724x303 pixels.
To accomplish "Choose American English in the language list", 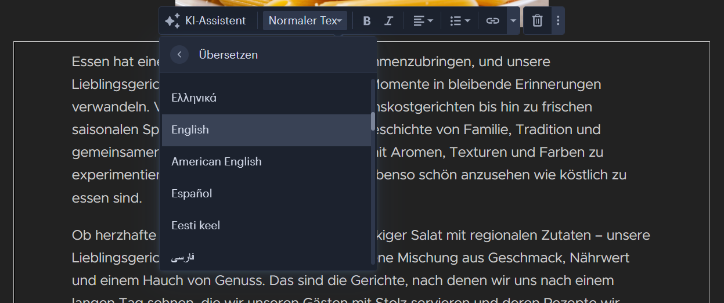I will tap(266, 162).
